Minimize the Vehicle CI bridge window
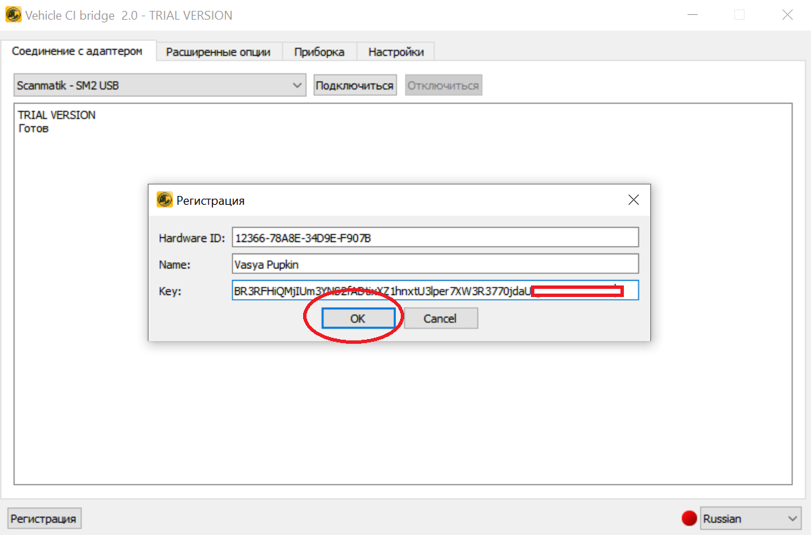811x535 pixels. [692, 15]
